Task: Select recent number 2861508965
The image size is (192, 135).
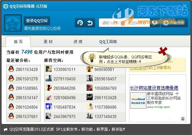Action: coord(27,88)
